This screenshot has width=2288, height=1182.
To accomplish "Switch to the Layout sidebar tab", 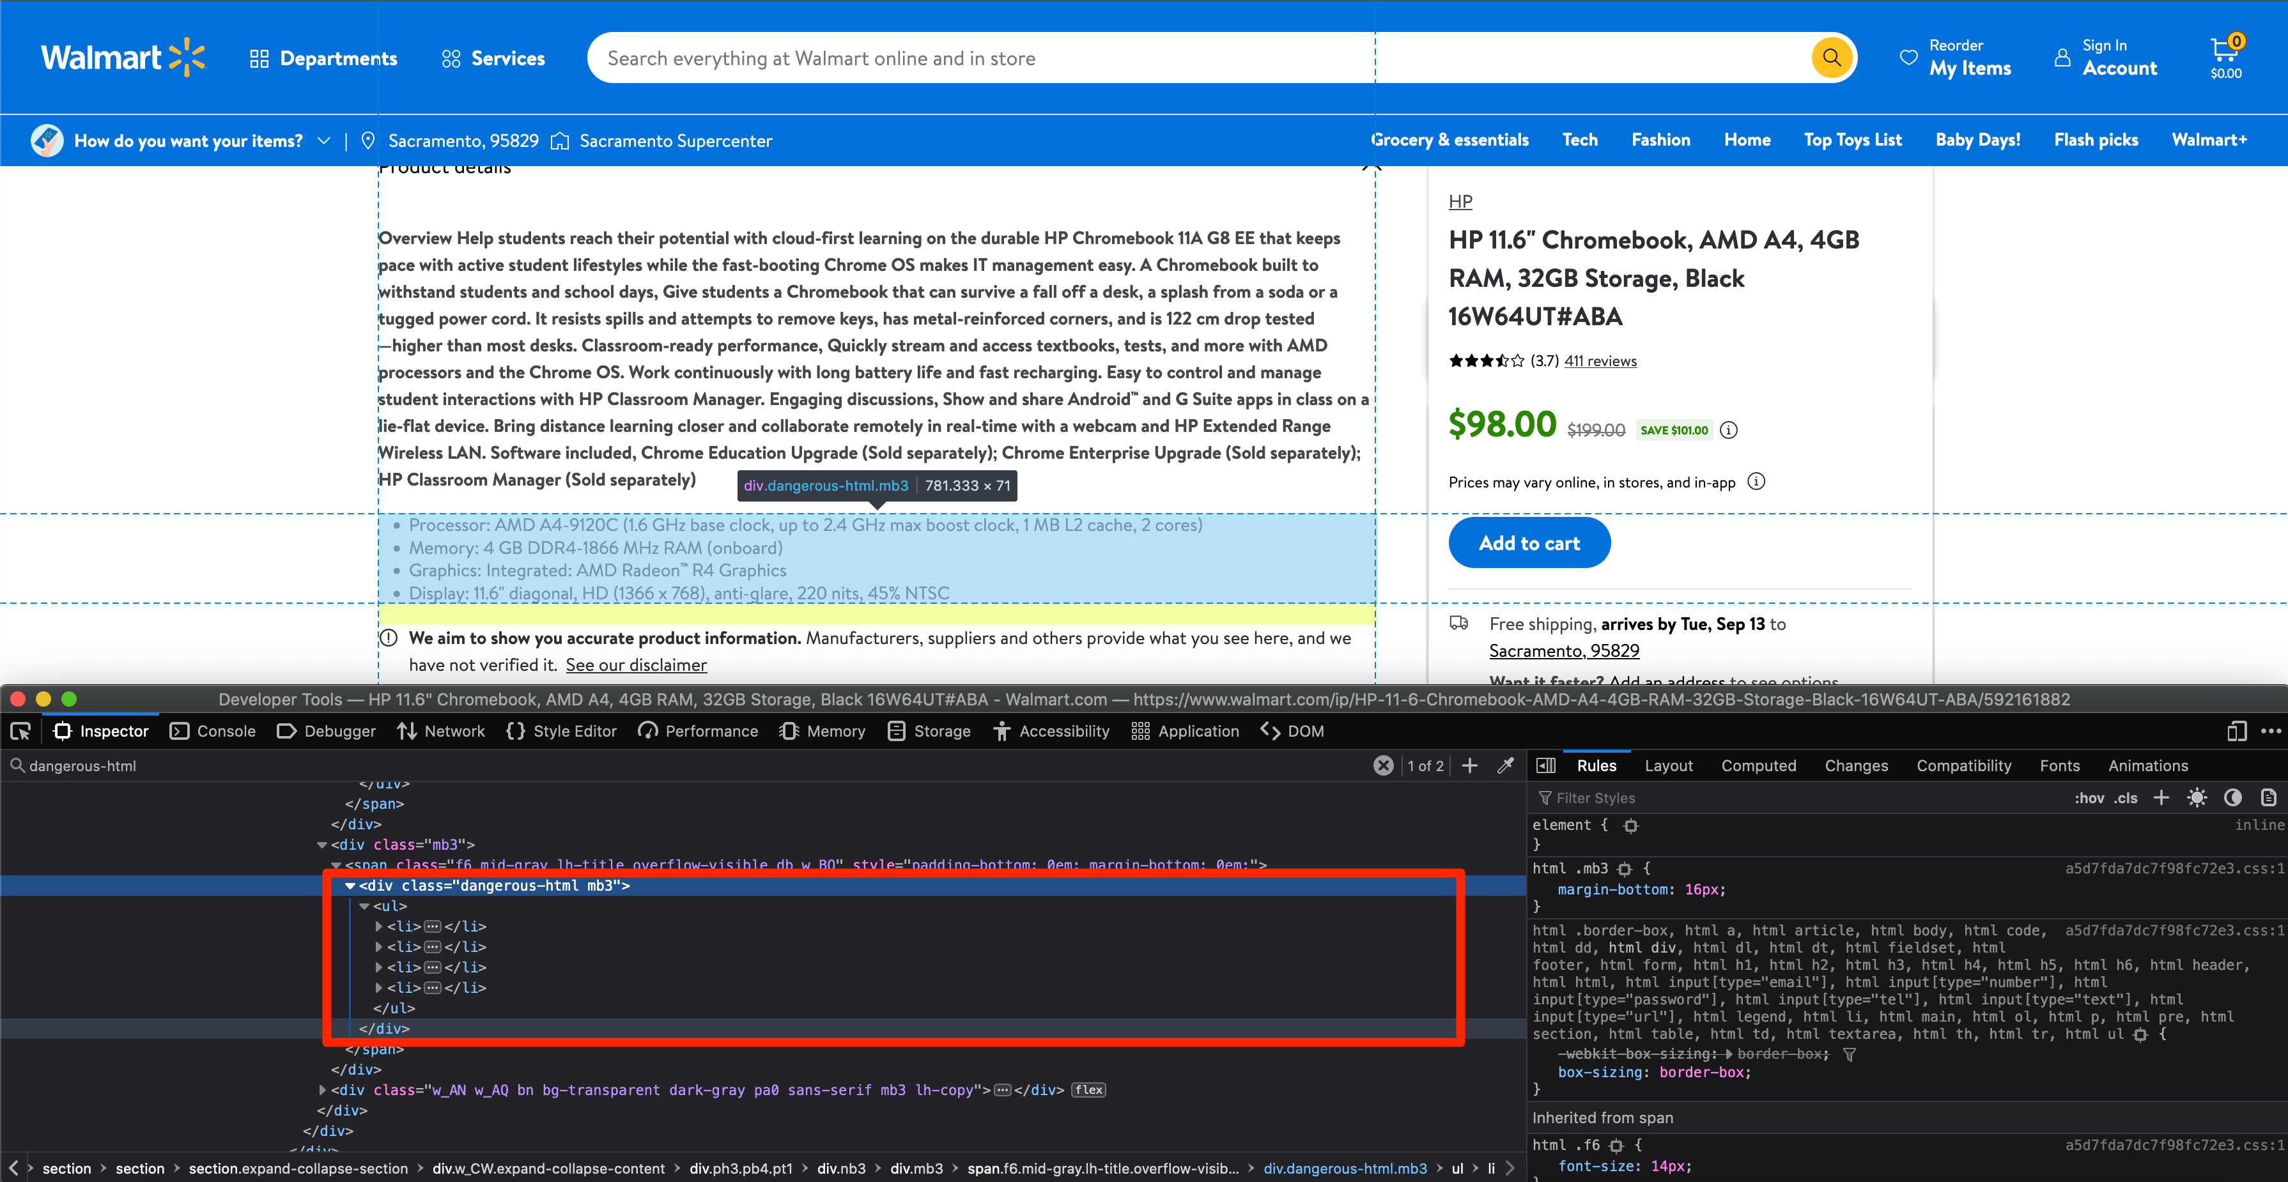I will 1668,765.
